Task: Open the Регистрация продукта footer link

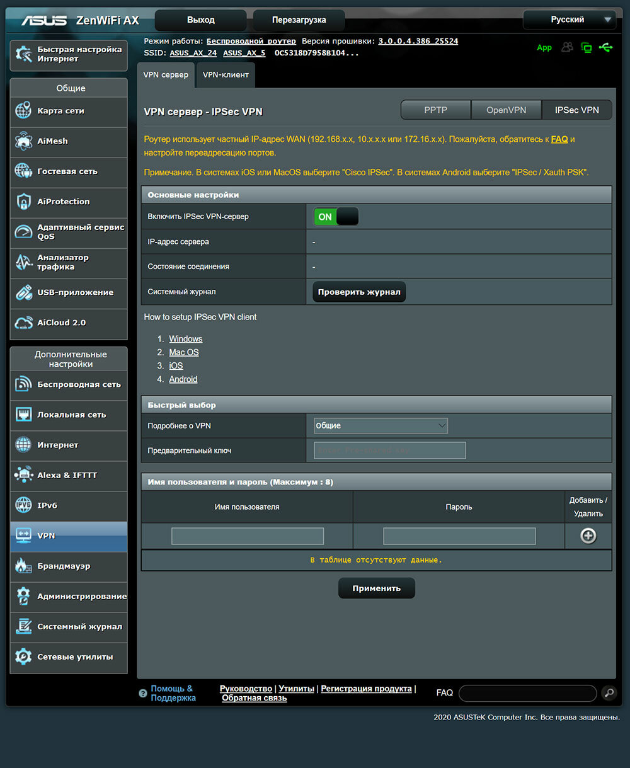Action: tap(366, 689)
